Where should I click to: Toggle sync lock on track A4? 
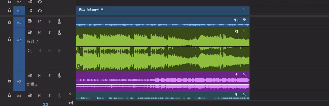[30, 95]
